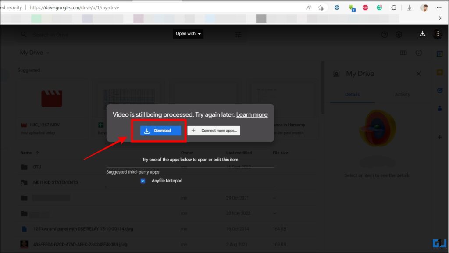Select Anyfile Notepad app
Viewport: 449px width, 253px height.
tap(167, 181)
